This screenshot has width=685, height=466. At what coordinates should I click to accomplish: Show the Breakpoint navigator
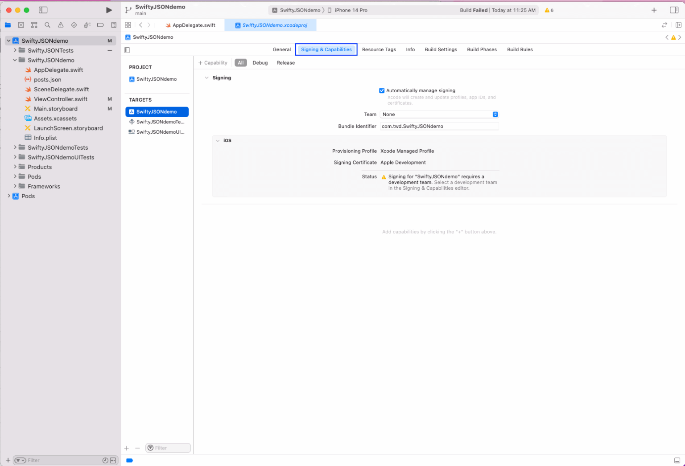click(100, 25)
